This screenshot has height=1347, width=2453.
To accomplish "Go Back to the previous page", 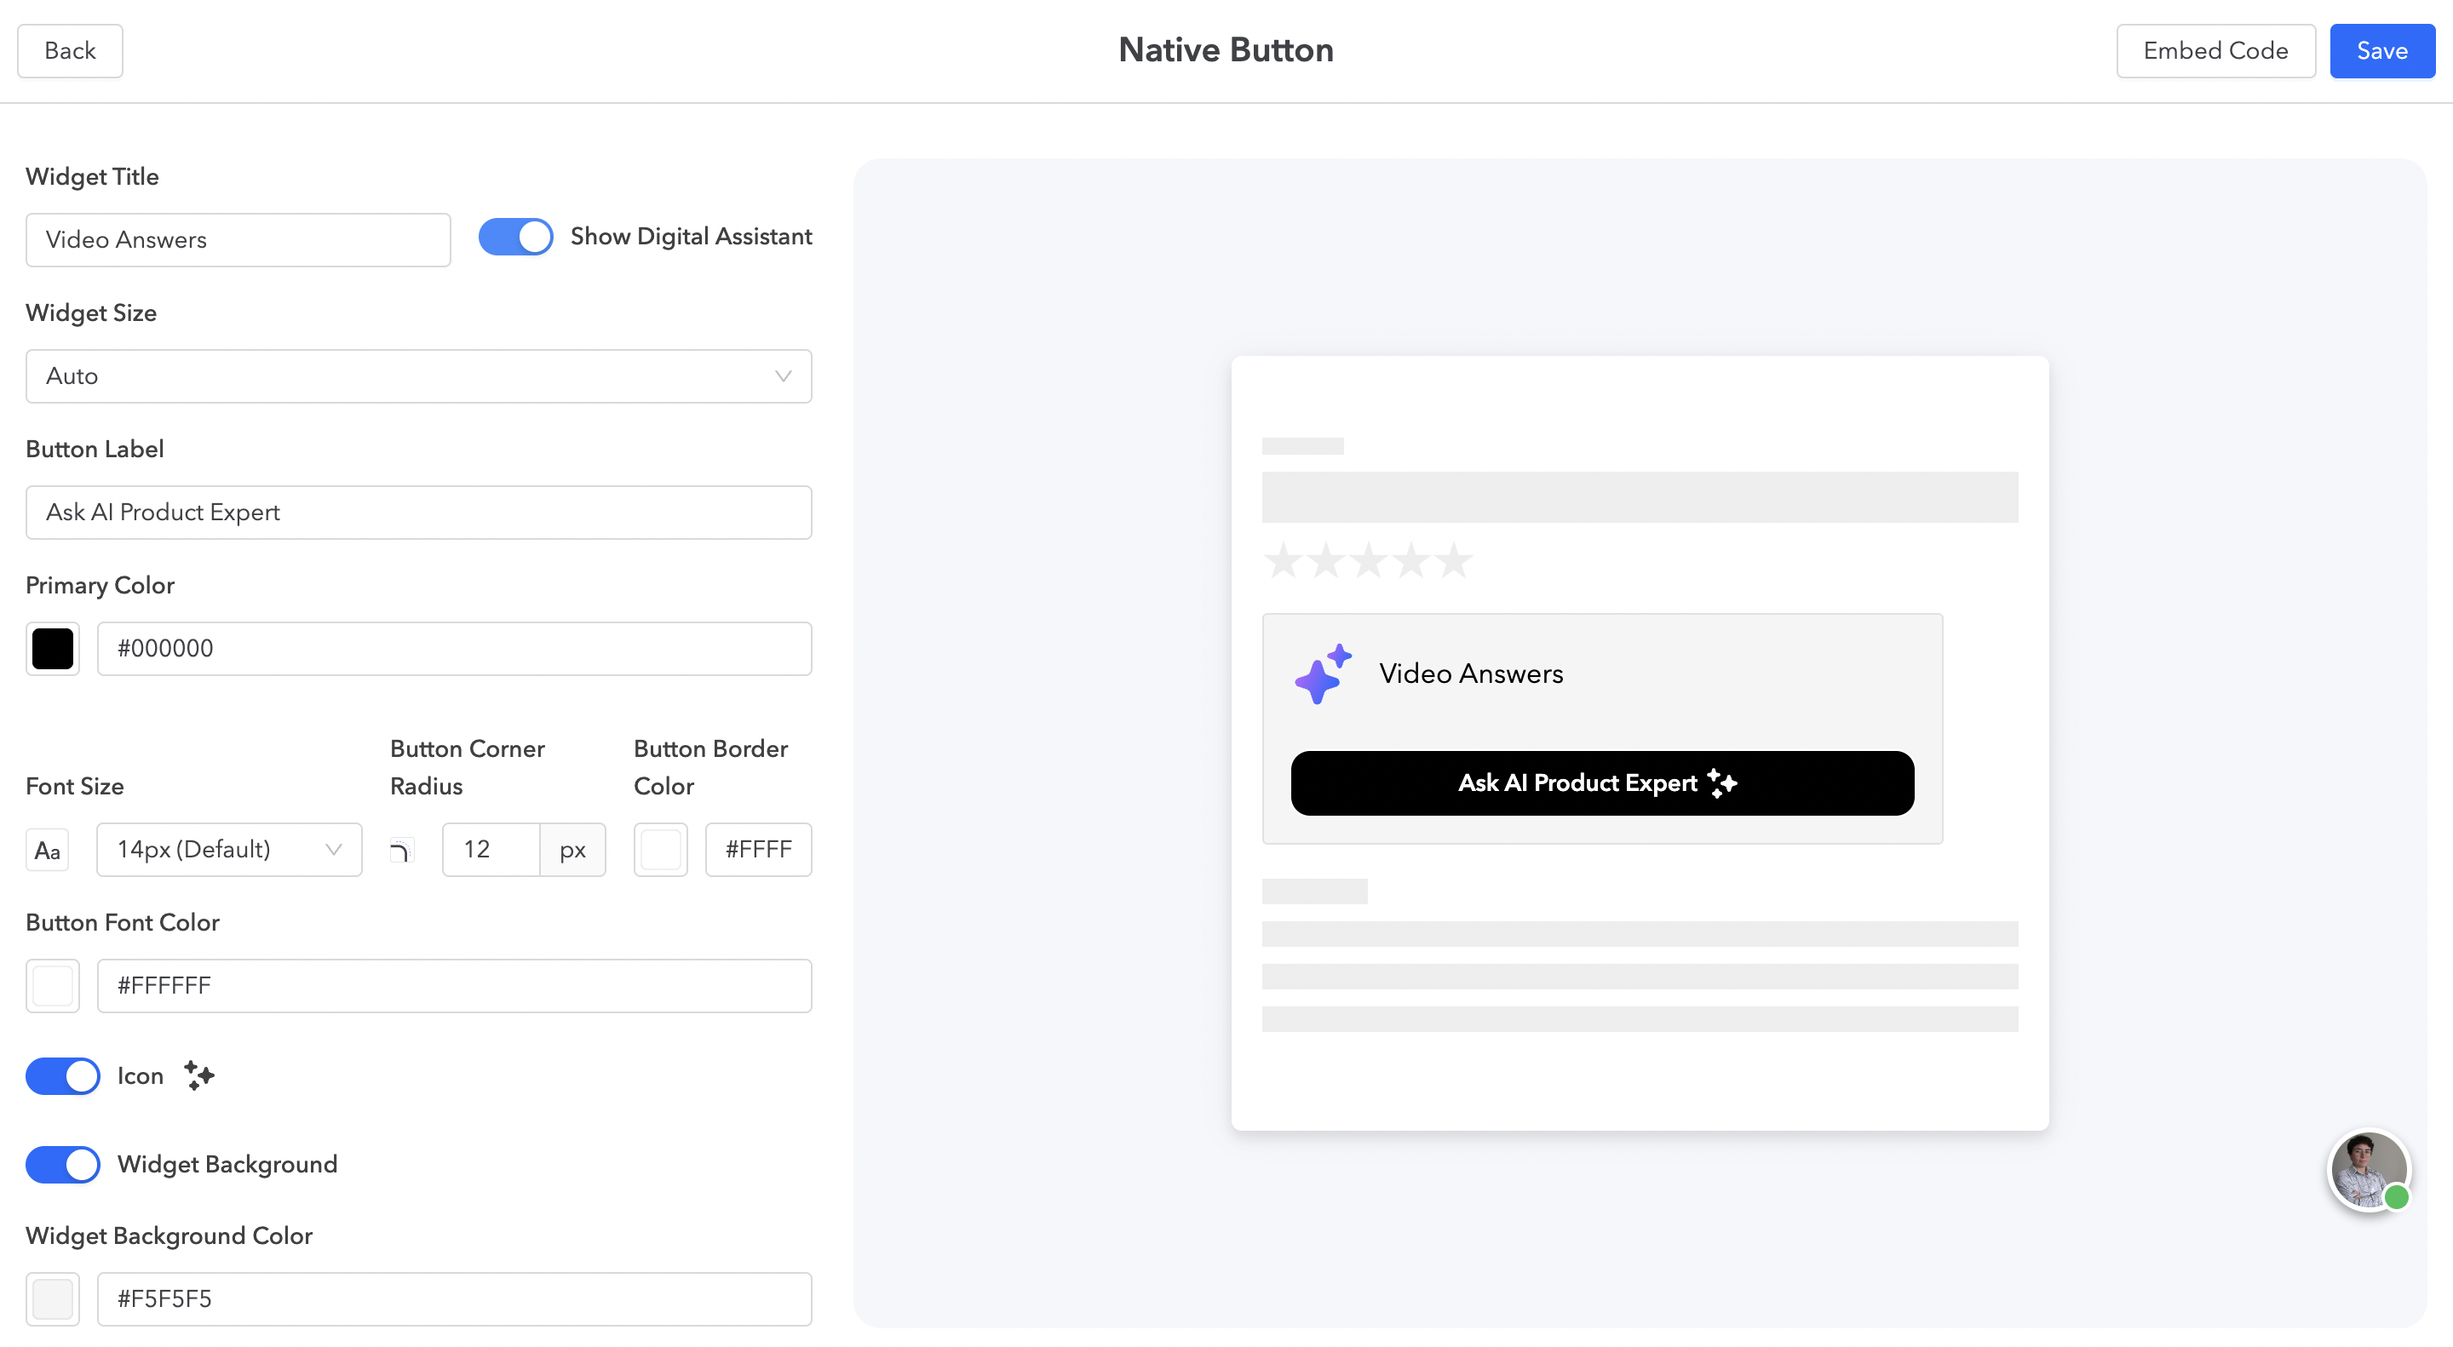I will 70,50.
